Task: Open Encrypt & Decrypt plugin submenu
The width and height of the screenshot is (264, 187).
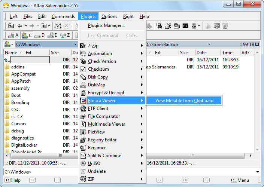Action: click(x=112, y=93)
